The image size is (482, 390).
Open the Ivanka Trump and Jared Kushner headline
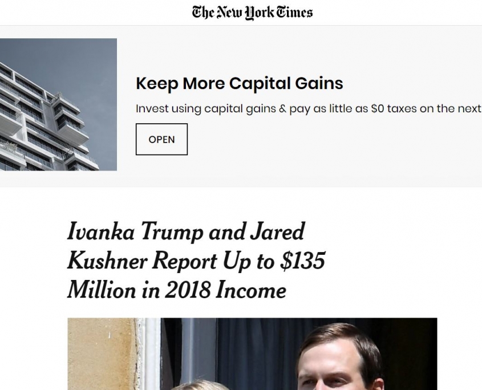coord(196,261)
